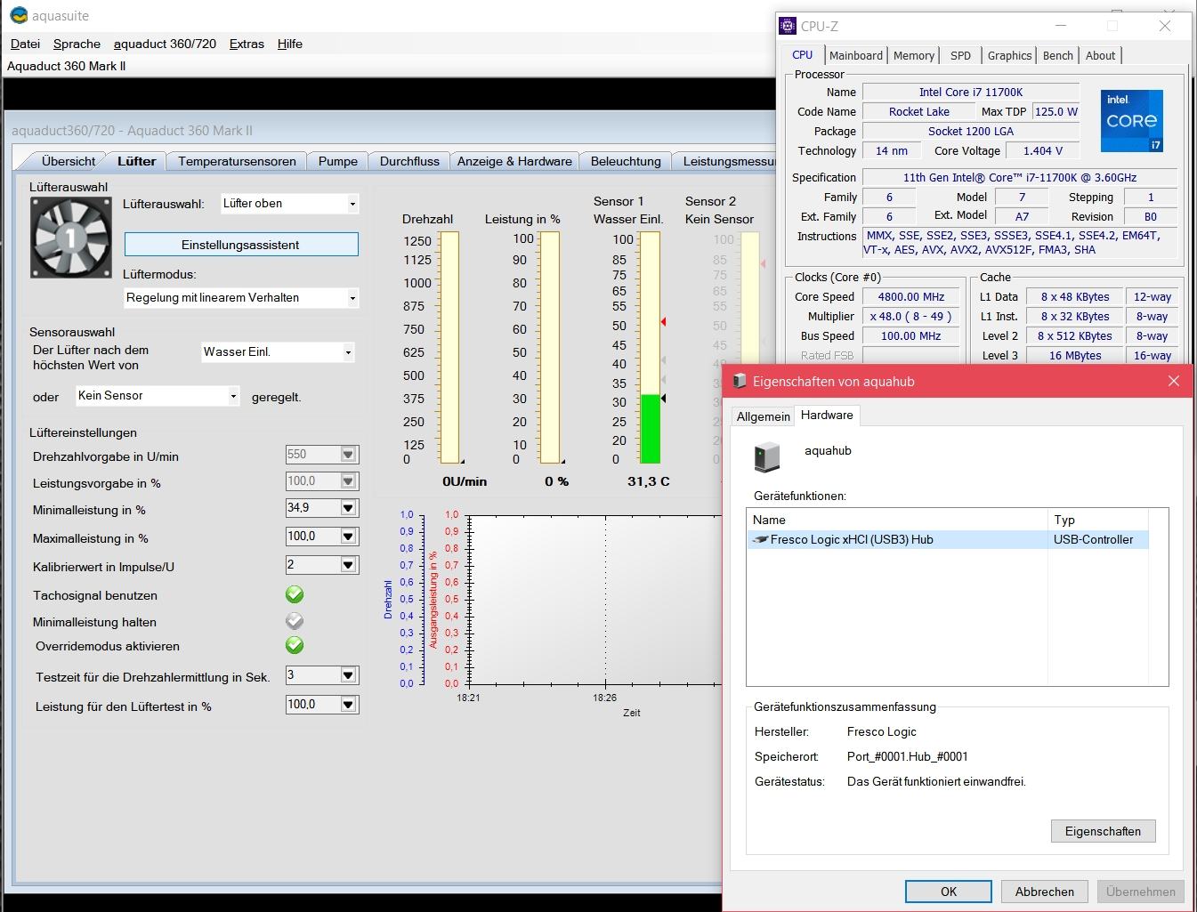1197x912 pixels.
Task: Open the Kein Sensor dropdown
Action: pyautogui.click(x=158, y=396)
